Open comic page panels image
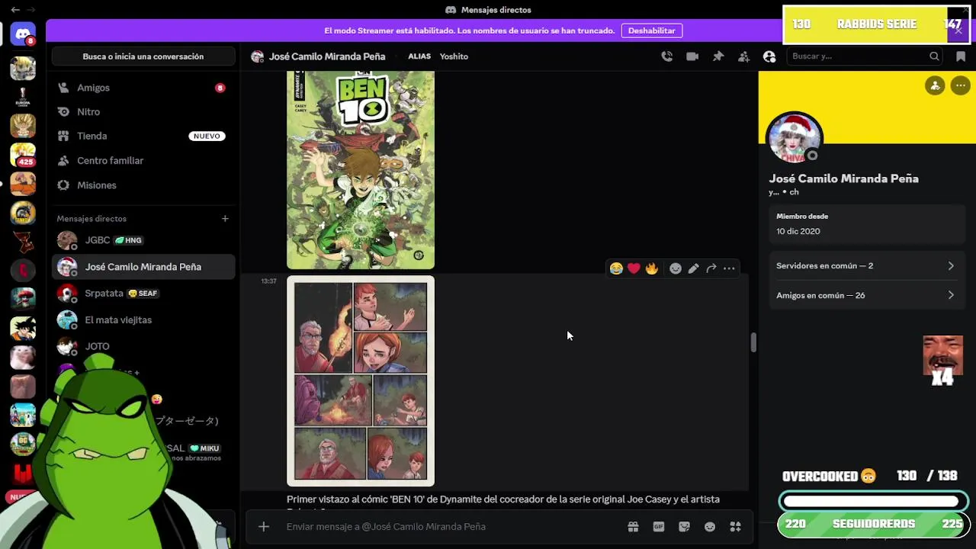Image resolution: width=976 pixels, height=549 pixels. 361,381
